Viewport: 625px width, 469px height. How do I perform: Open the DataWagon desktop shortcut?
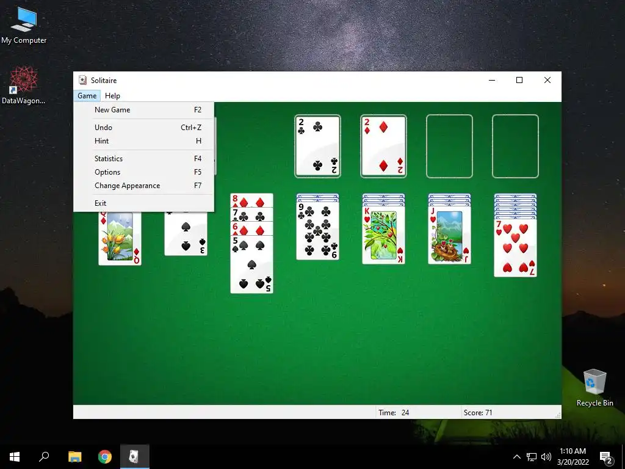[x=24, y=85]
